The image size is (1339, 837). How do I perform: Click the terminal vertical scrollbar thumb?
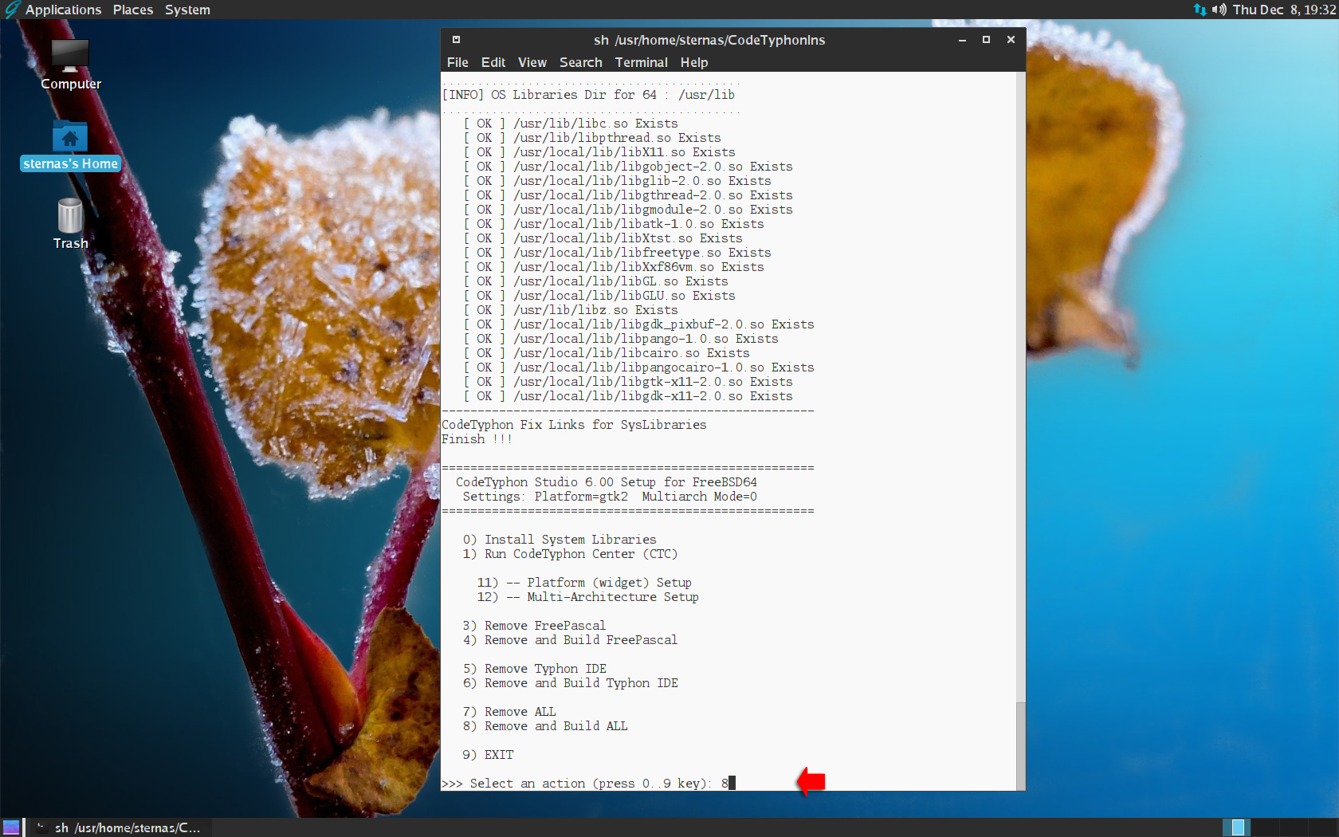click(x=1020, y=746)
